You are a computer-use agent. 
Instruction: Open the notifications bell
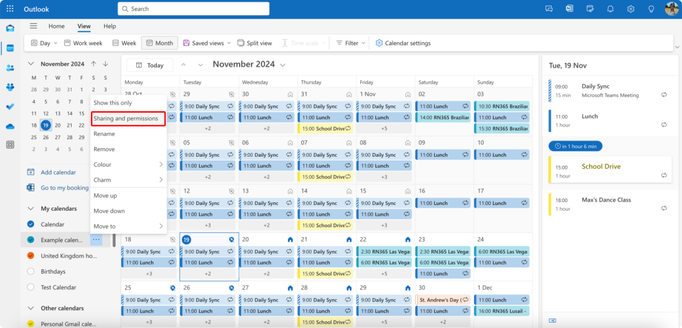[610, 9]
